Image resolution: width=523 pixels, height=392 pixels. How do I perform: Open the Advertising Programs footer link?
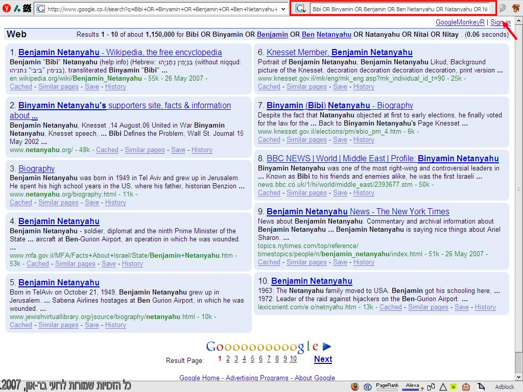(257, 378)
